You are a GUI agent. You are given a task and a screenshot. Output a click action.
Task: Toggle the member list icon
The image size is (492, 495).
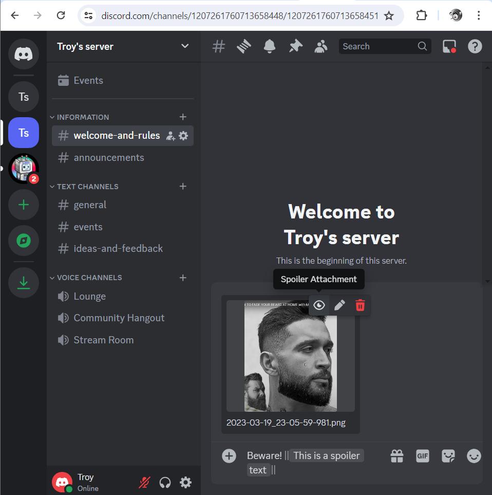pyautogui.click(x=321, y=46)
